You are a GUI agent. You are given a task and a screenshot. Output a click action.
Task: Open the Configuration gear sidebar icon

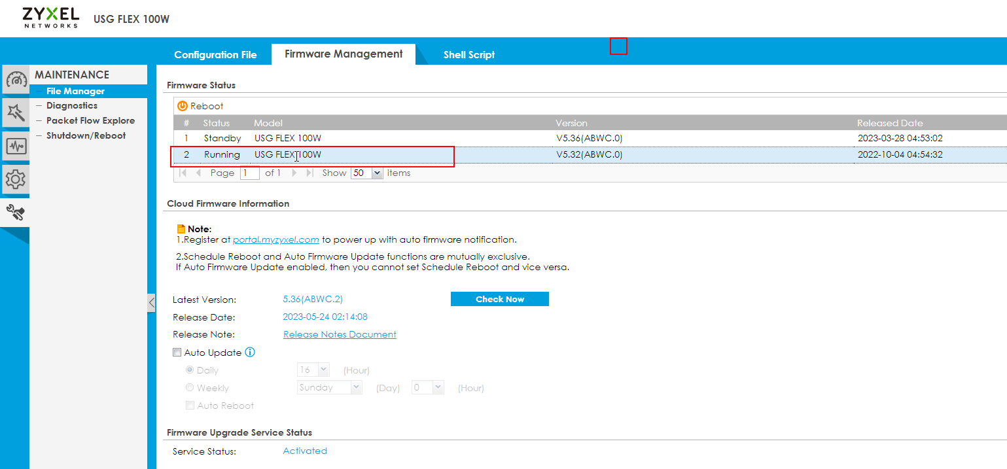click(16, 179)
